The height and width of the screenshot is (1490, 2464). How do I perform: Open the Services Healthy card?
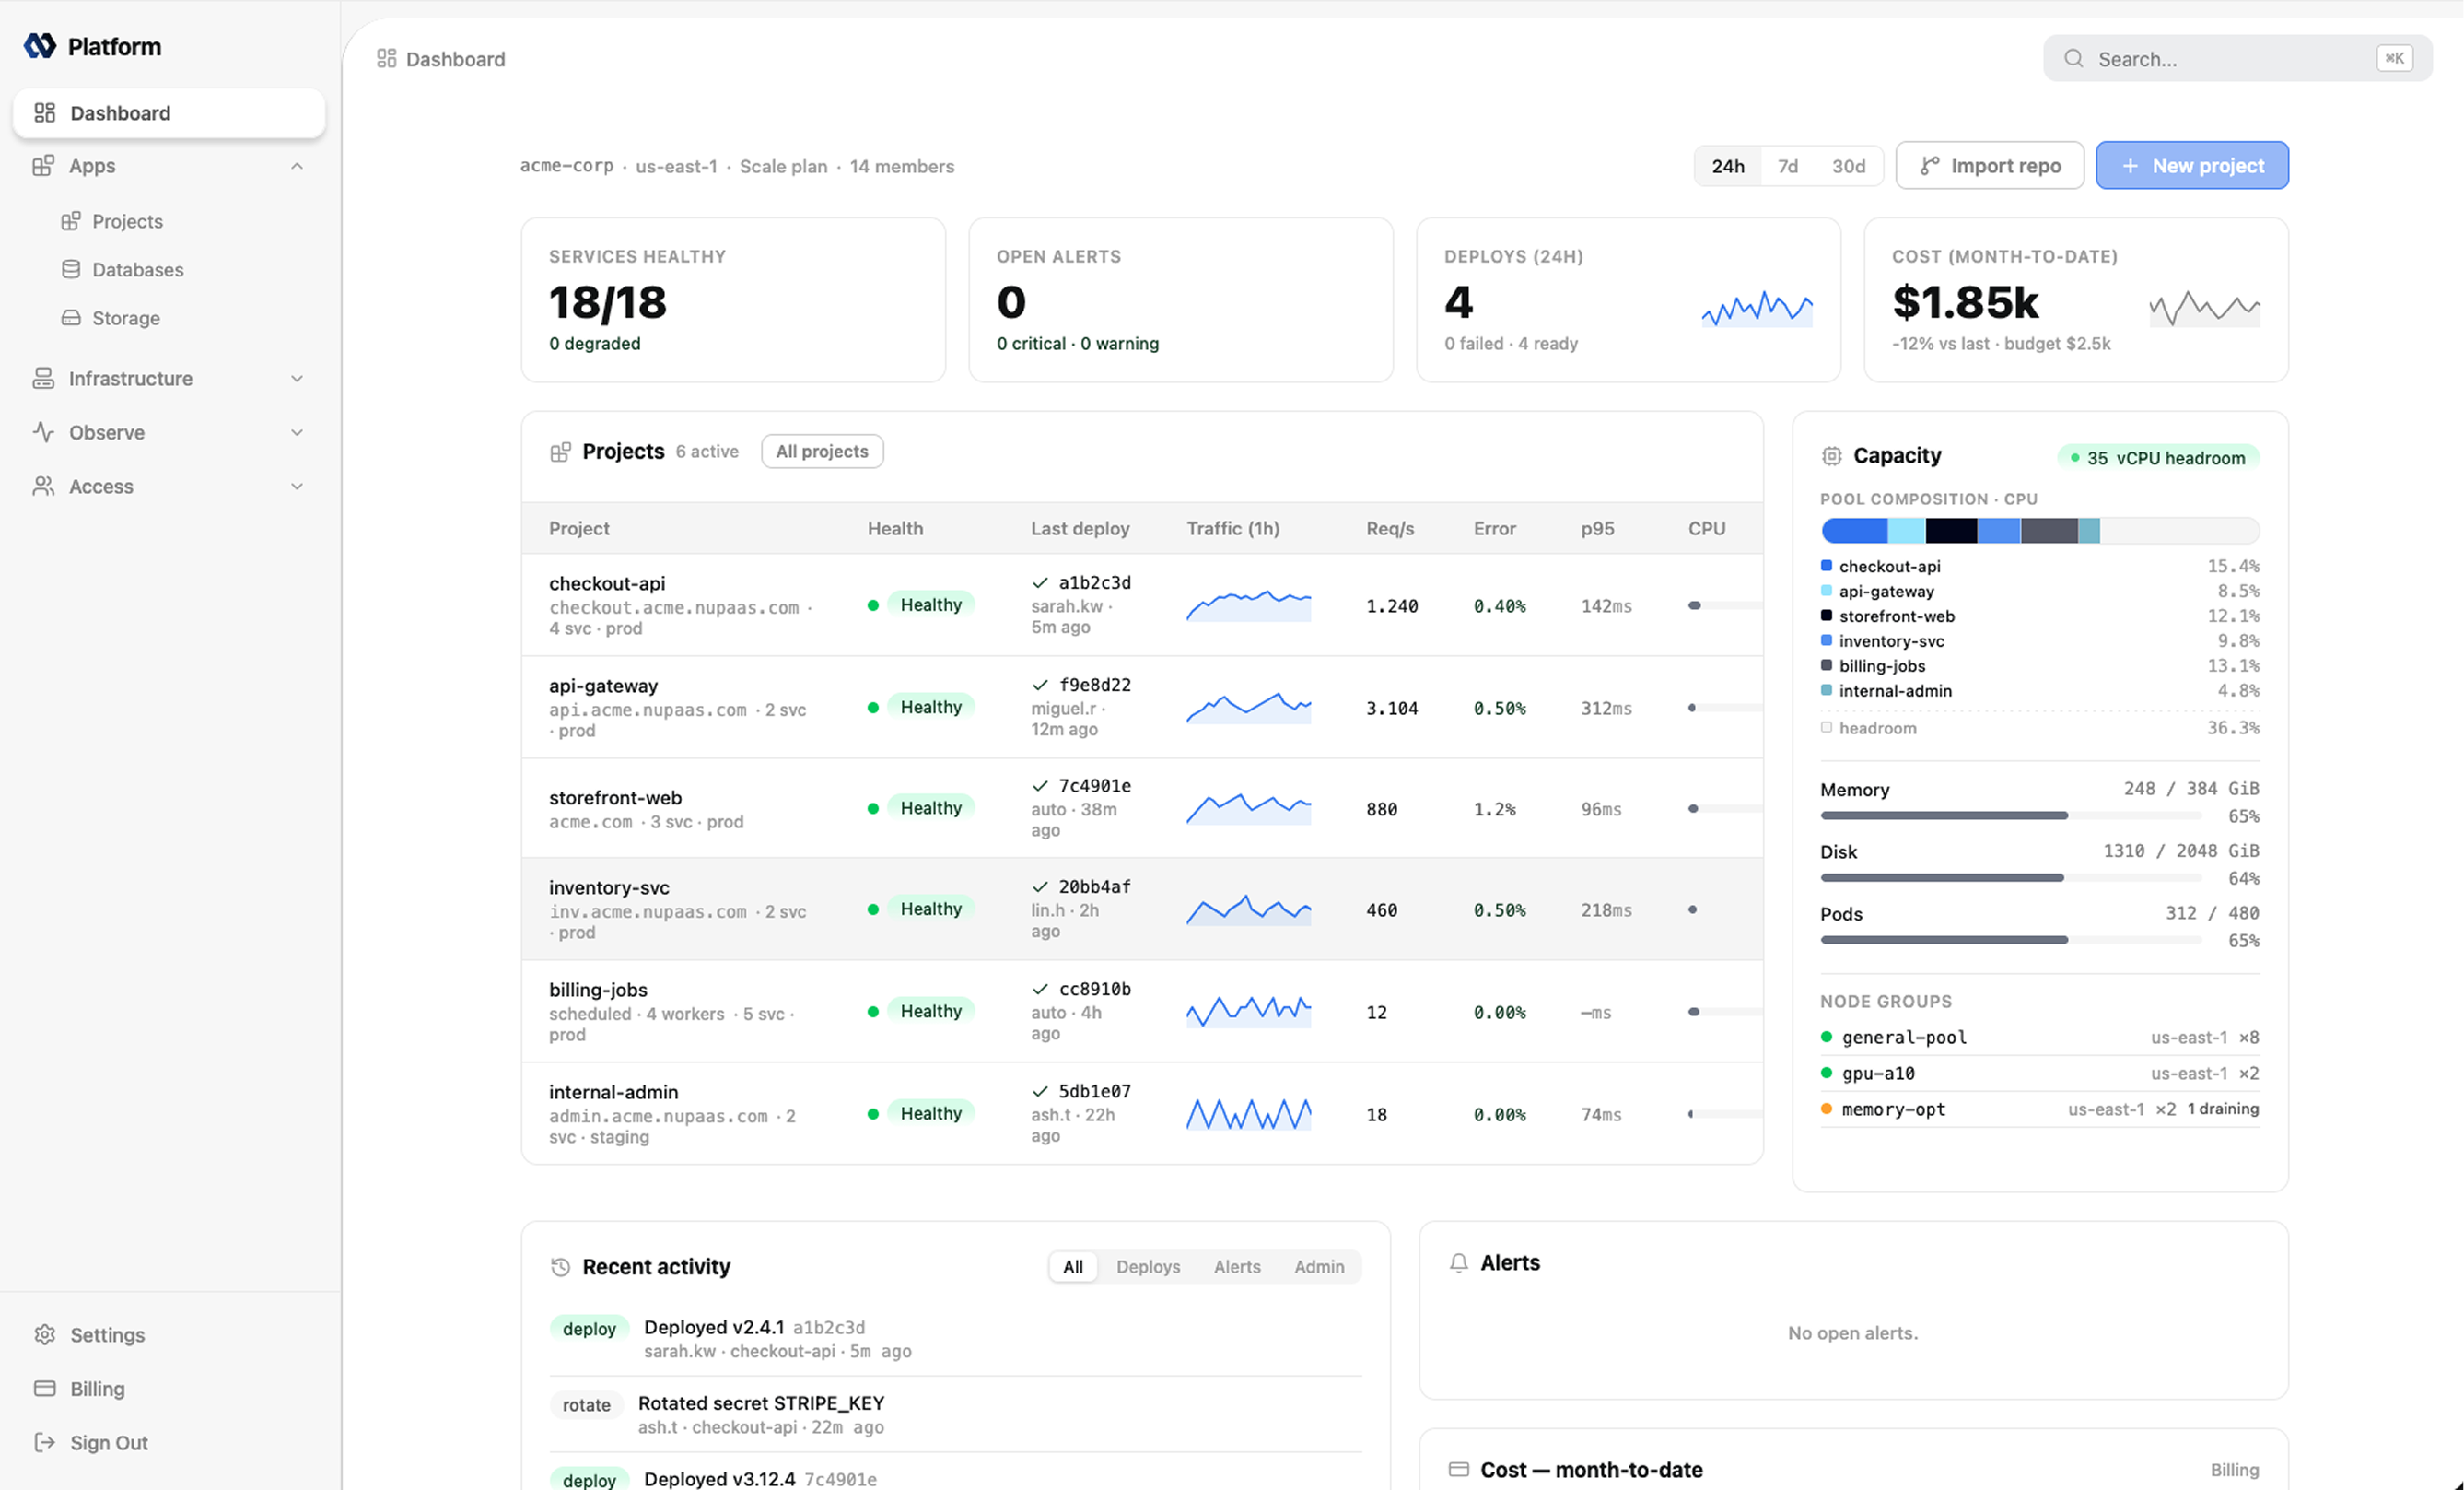(733, 300)
